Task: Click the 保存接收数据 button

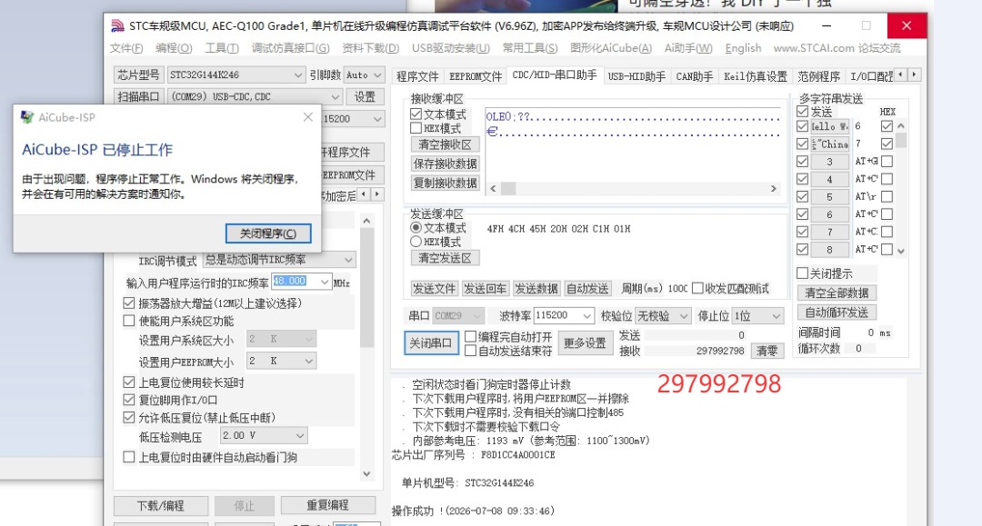Action: 445,164
